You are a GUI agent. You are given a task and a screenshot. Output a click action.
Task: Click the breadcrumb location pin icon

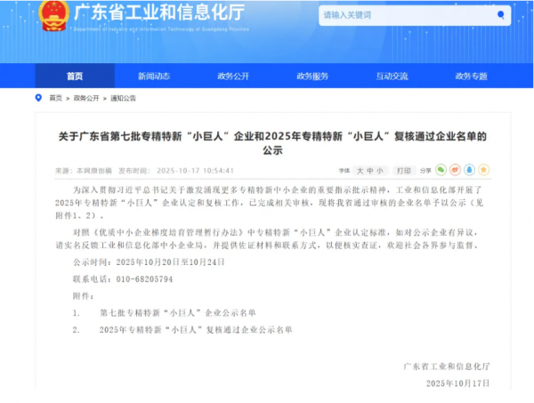point(37,98)
